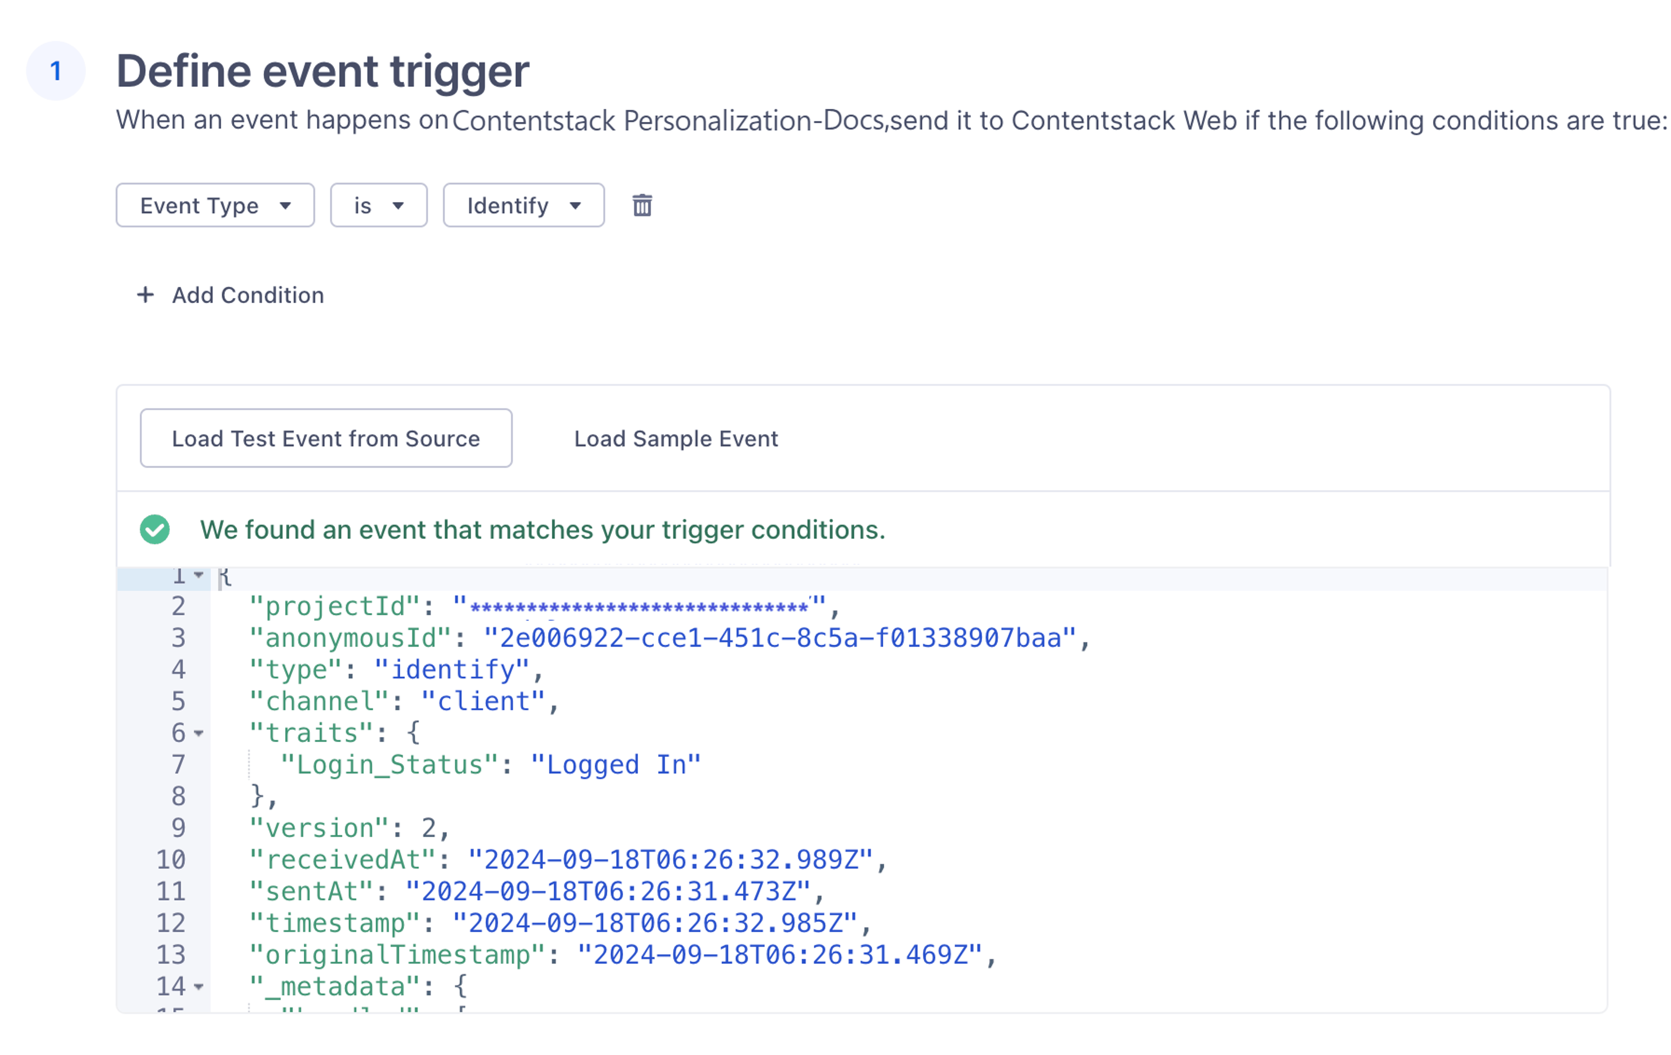This screenshot has height=1055, width=1671.
Task: Delete the Event Type condition trash icon
Action: (642, 205)
